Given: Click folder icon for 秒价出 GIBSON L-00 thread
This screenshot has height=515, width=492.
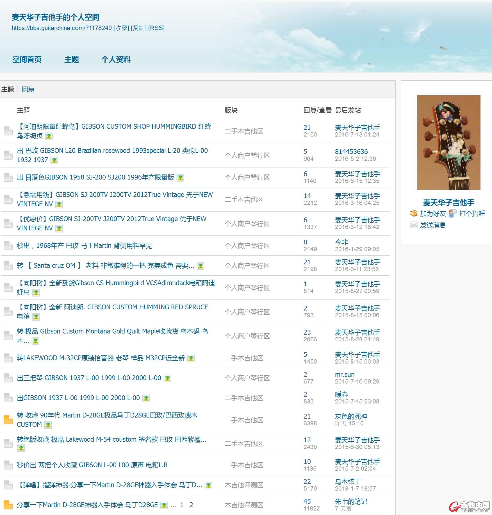Looking at the screenshot, I should click(x=8, y=465).
